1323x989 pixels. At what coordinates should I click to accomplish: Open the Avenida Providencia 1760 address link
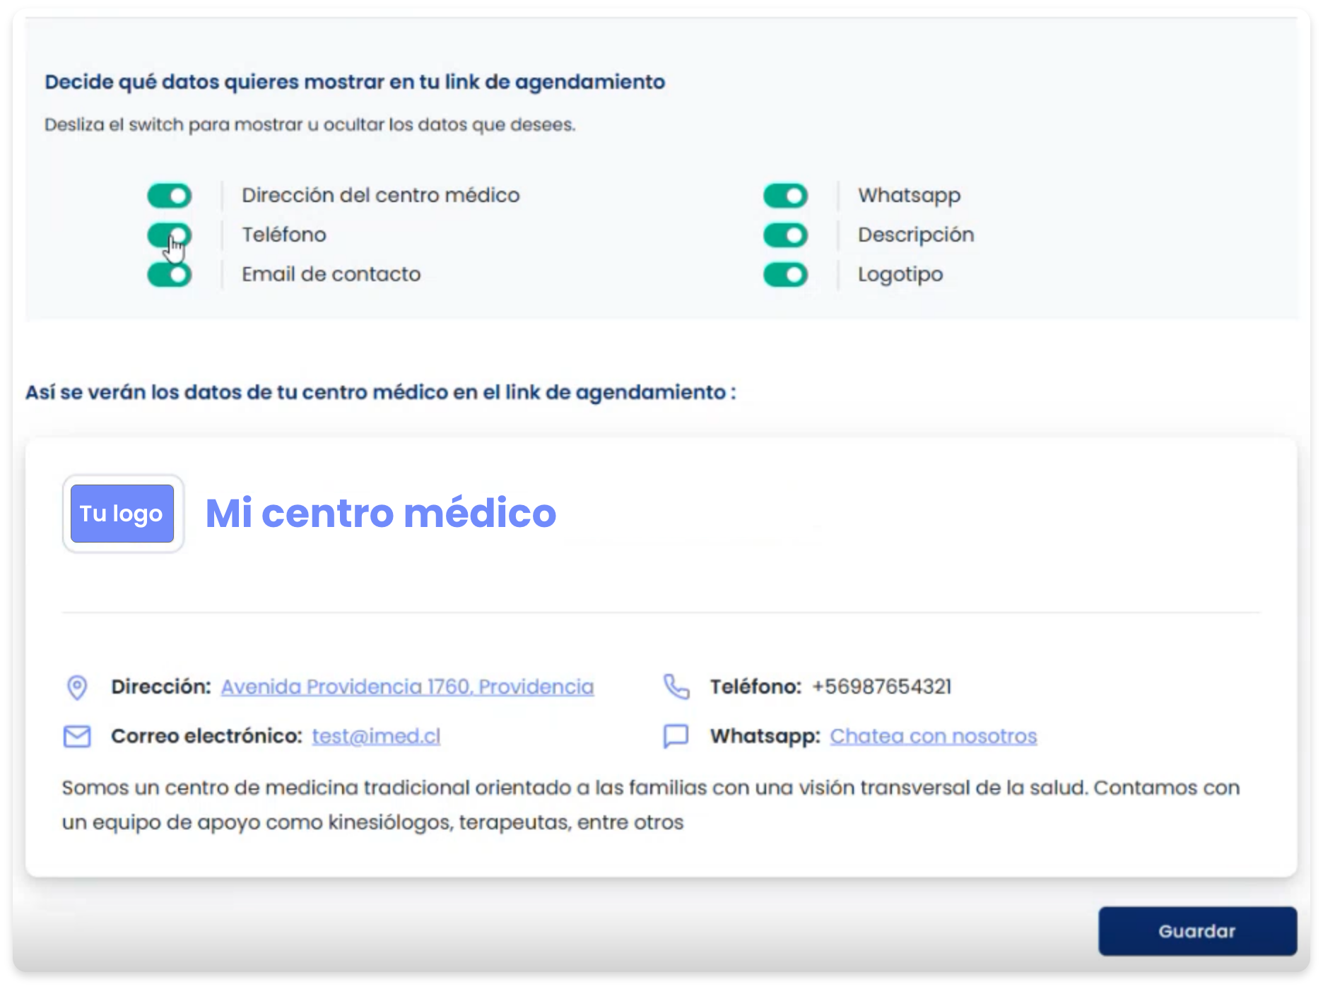pos(407,686)
